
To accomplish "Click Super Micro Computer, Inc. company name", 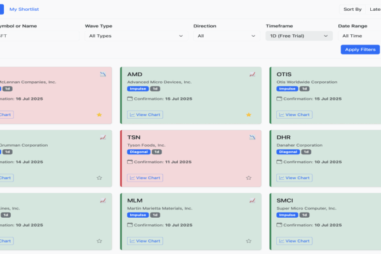I will 307,208.
